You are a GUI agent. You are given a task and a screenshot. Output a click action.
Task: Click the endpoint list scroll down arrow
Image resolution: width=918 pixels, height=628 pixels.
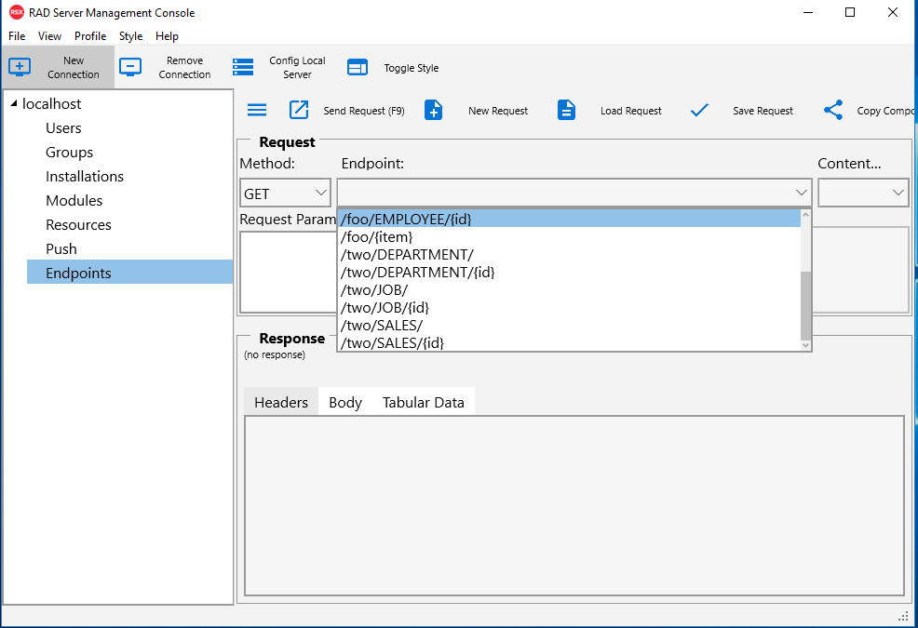805,345
